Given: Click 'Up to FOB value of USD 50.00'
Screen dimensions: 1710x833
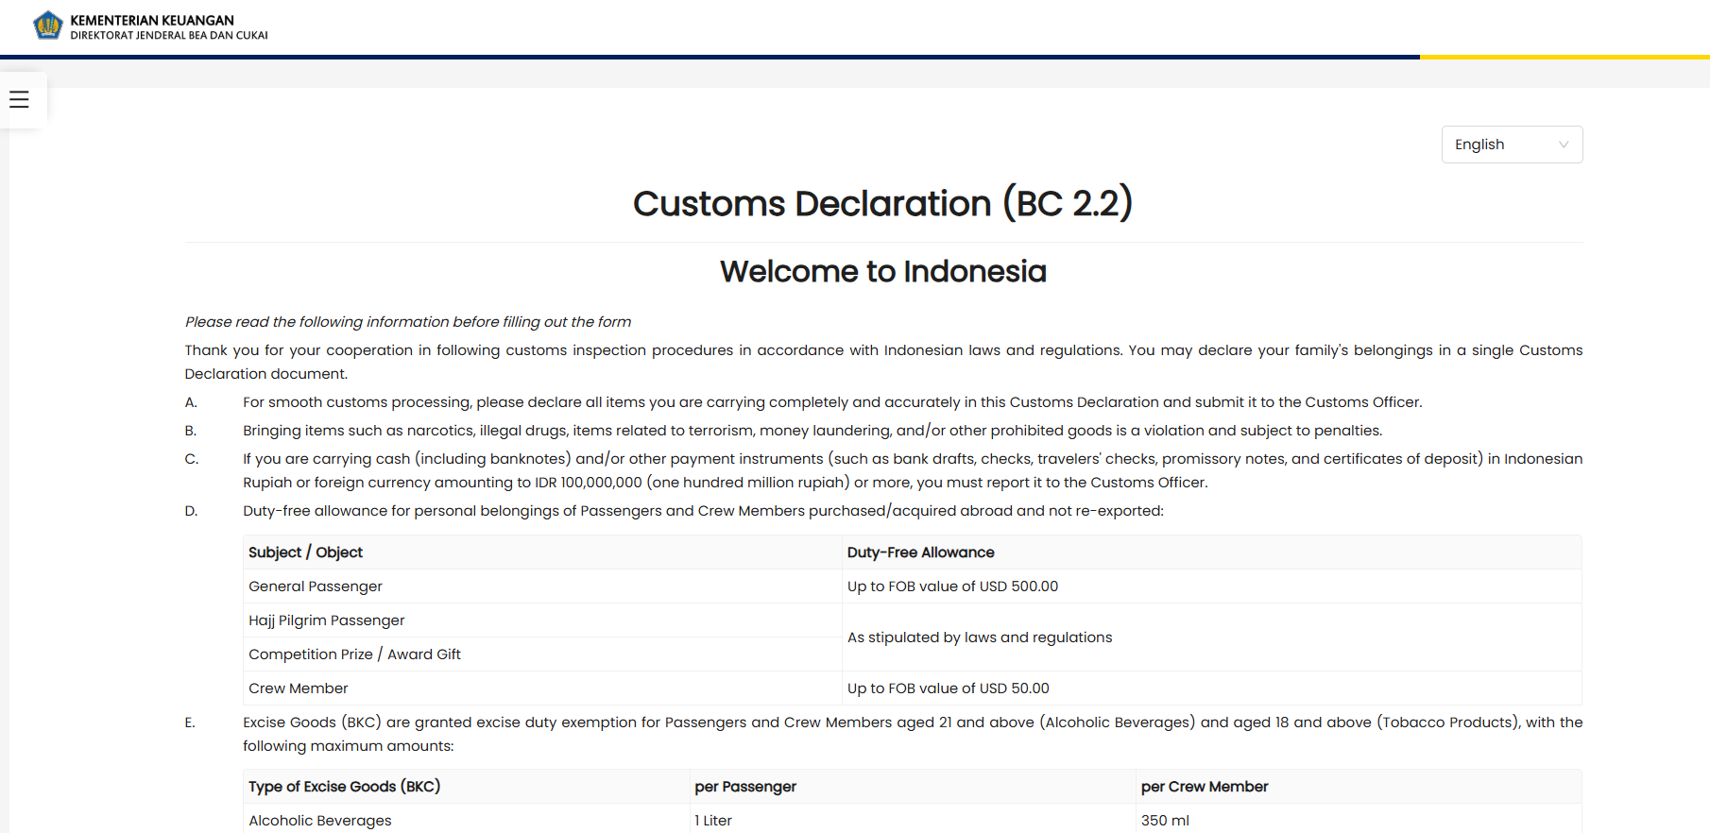Looking at the screenshot, I should pyautogui.click(x=948, y=688).
